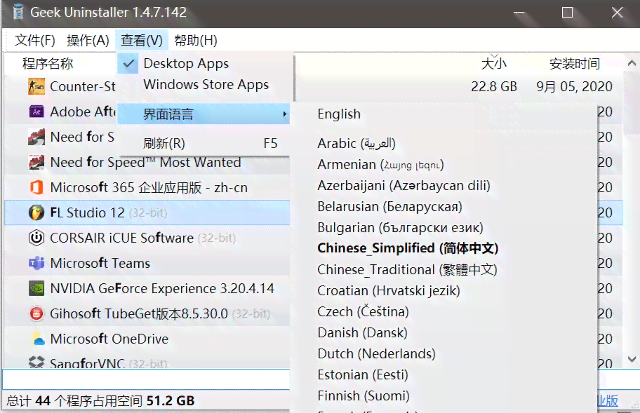Sort by 安装时间 column header
This screenshot has width=640, height=413.
(x=575, y=64)
